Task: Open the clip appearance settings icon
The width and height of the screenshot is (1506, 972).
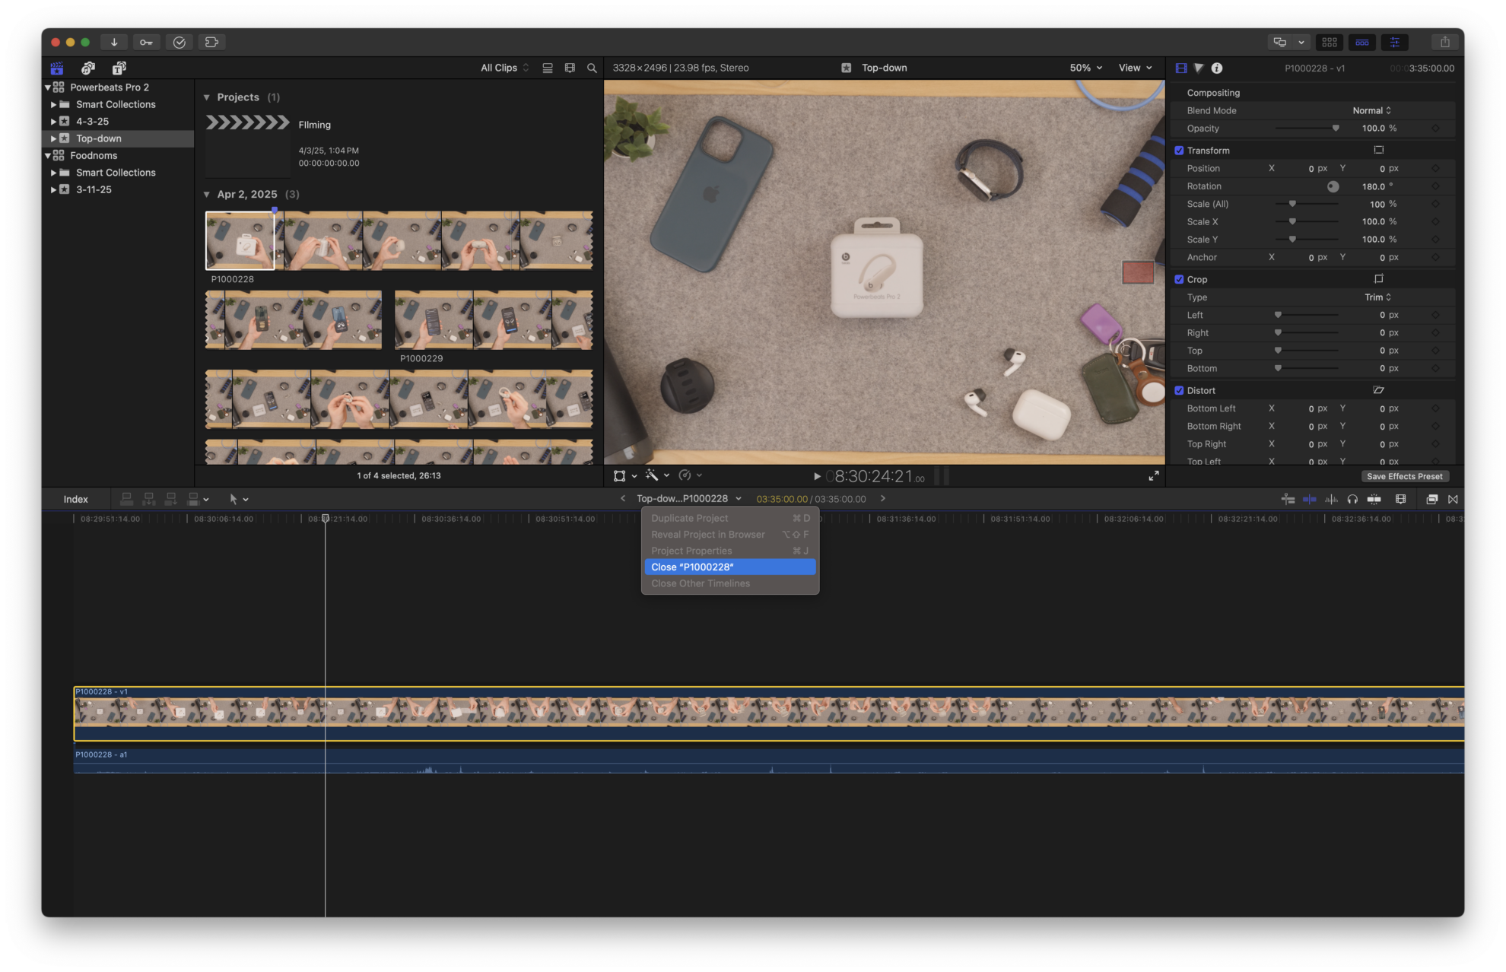Action: coord(1399,499)
